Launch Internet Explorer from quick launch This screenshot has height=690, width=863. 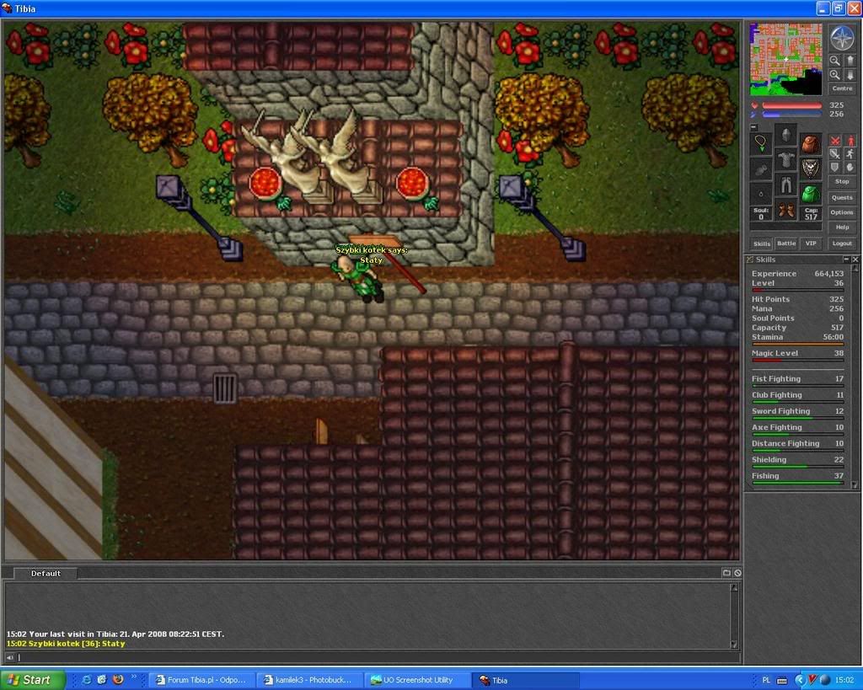click(x=87, y=680)
